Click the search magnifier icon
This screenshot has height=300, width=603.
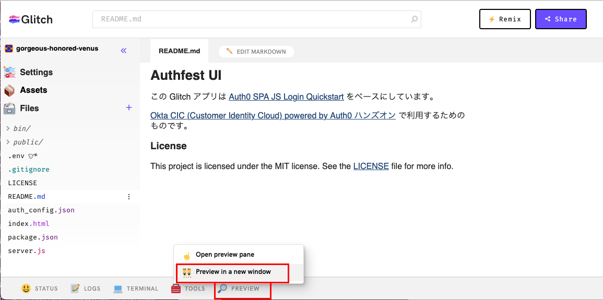pyautogui.click(x=414, y=19)
